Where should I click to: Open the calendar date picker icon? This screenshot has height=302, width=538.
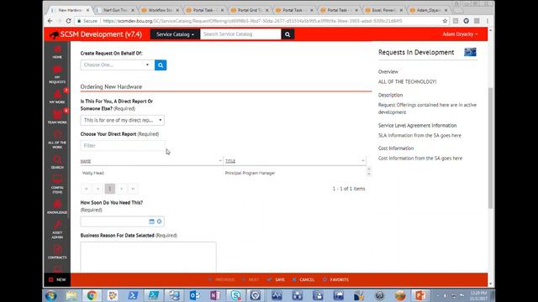tap(151, 221)
